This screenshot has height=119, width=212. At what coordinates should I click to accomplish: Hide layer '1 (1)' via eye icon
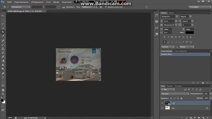(162, 103)
